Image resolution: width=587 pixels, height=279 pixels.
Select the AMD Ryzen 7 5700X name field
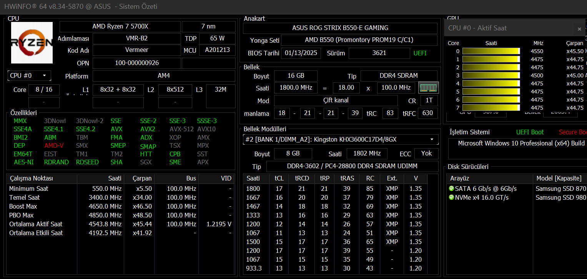(x=120, y=27)
